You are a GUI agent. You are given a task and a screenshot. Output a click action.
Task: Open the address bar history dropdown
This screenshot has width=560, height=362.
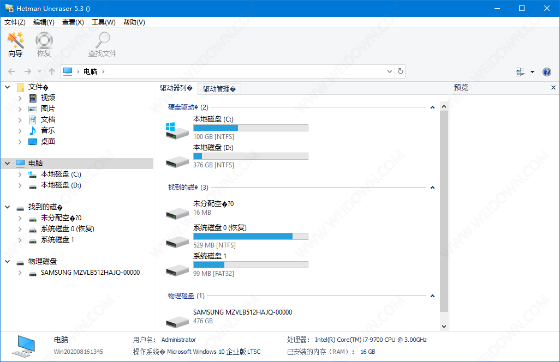click(x=390, y=71)
